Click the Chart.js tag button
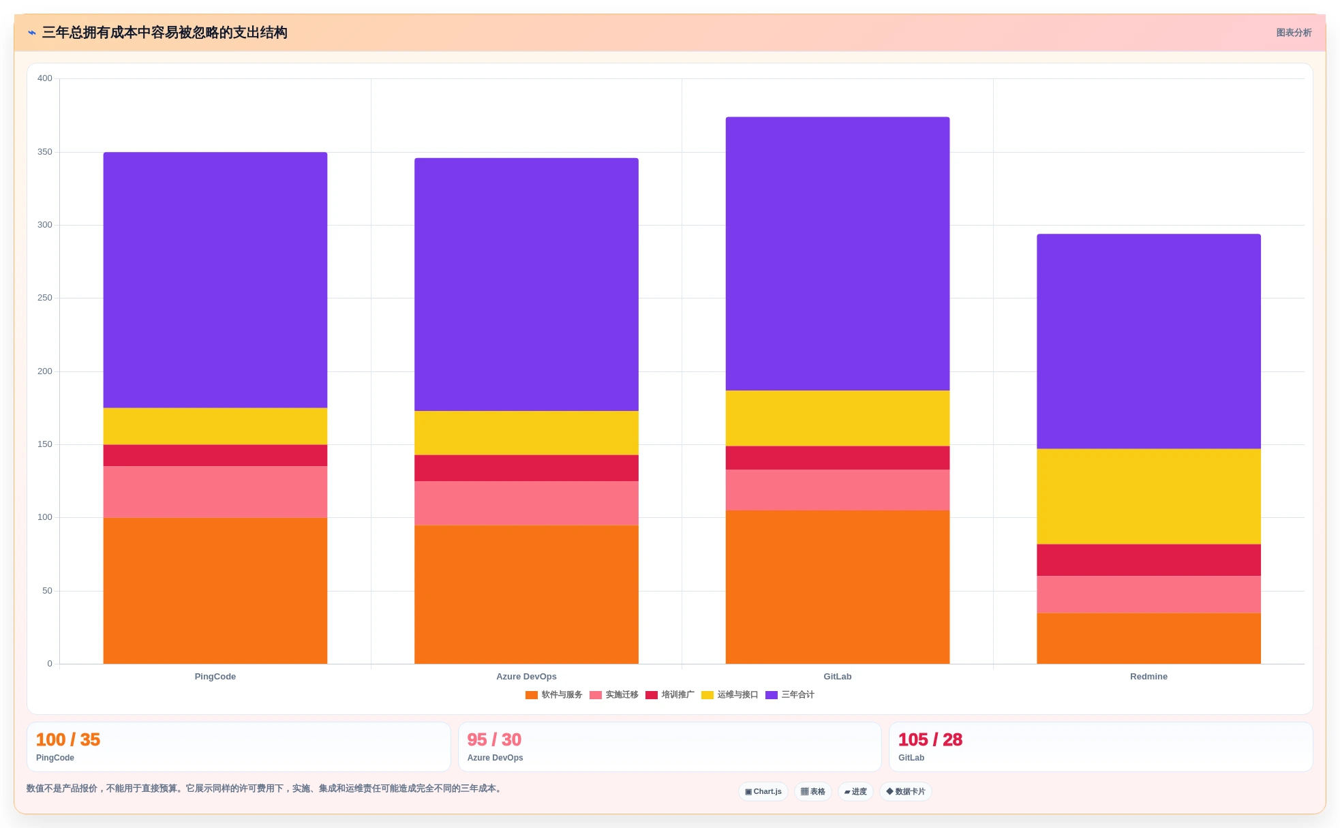The width and height of the screenshot is (1340, 828). (763, 792)
